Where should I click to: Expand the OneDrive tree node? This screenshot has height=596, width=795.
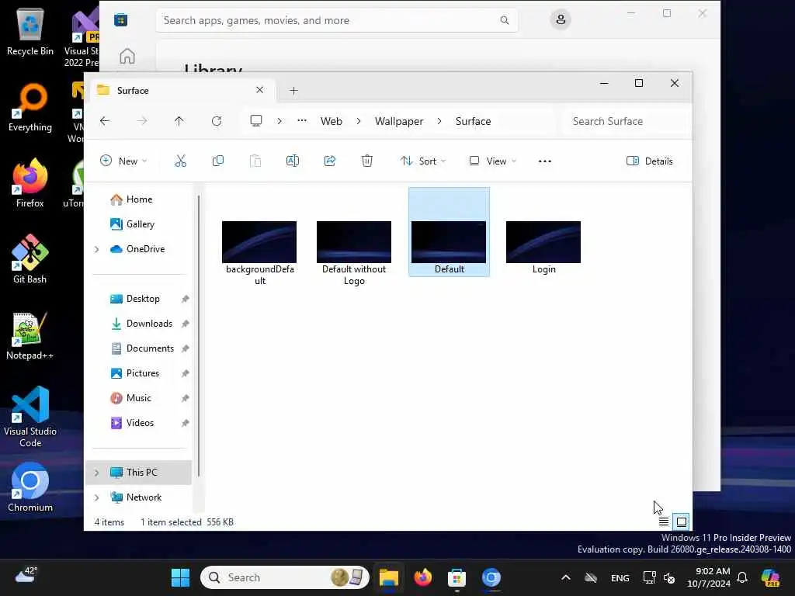(x=97, y=249)
